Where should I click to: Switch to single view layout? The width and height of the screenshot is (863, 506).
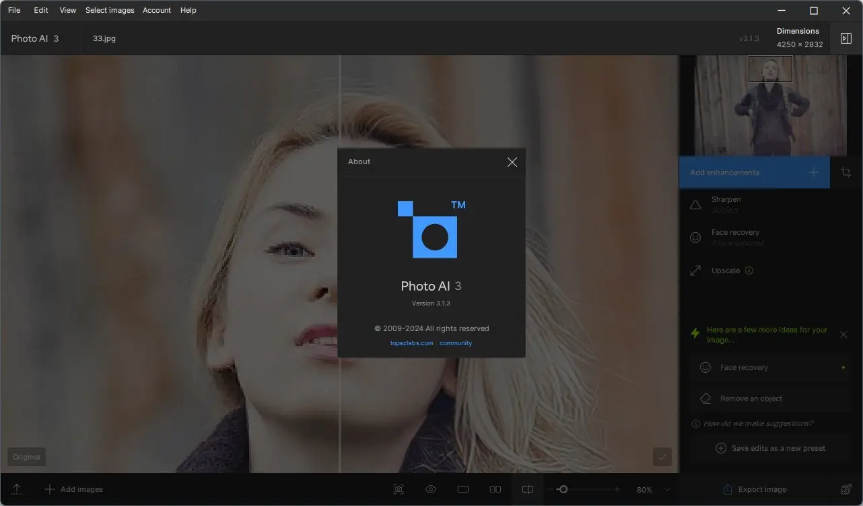tap(463, 489)
